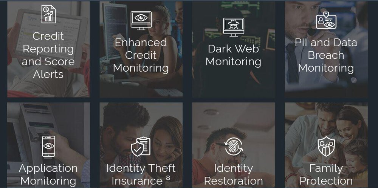Open Identity Restoration title
378x188 pixels.
233,174
